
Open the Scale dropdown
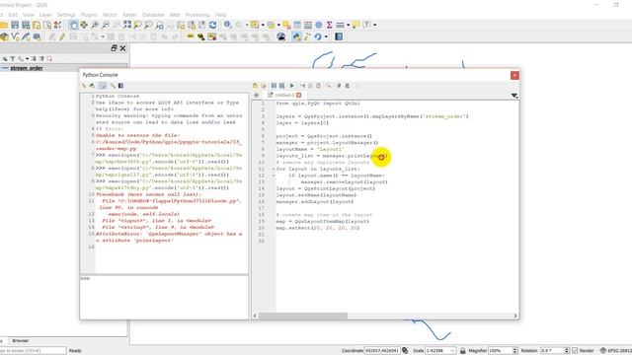click(452, 351)
